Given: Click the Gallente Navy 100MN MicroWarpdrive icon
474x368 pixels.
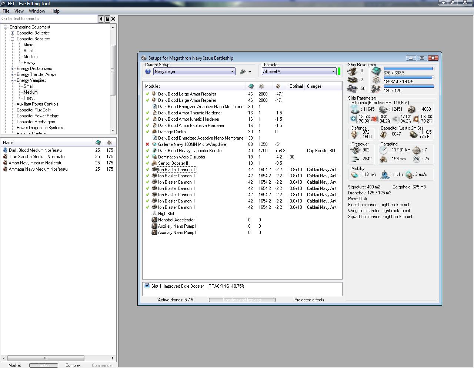Looking at the screenshot, I should pos(154,144).
